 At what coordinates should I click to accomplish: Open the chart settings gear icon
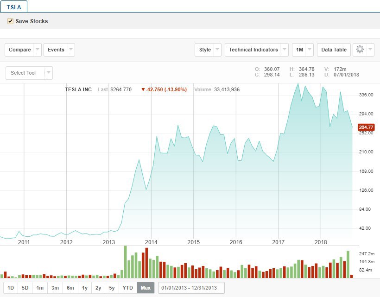point(360,50)
